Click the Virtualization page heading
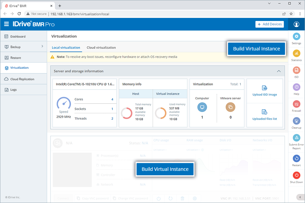Viewport: 305px width, 203px height. tap(64, 36)
